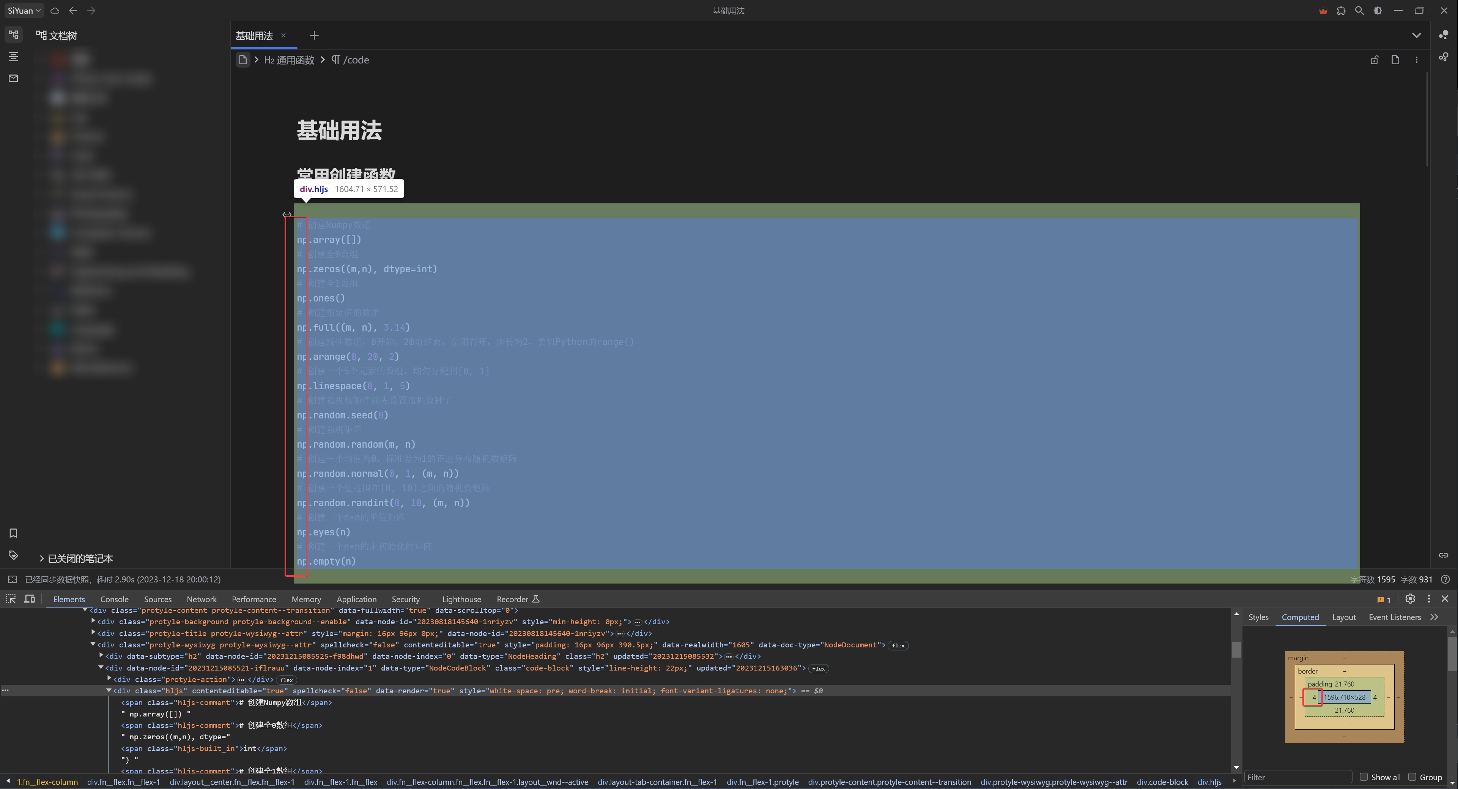Viewport: 1458px width, 789px height.
Task: Expand 已关闭的笔记本 section
Action: [x=41, y=559]
